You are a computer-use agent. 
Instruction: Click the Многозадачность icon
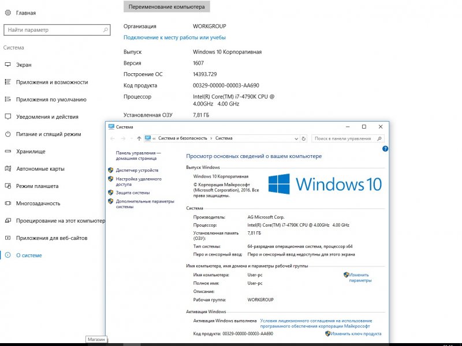8,204
